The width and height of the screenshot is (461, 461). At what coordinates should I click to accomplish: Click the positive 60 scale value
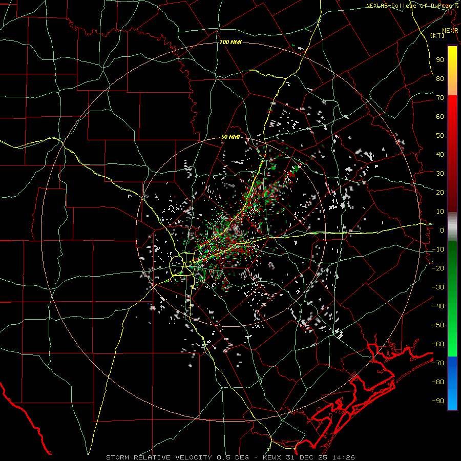point(440,116)
